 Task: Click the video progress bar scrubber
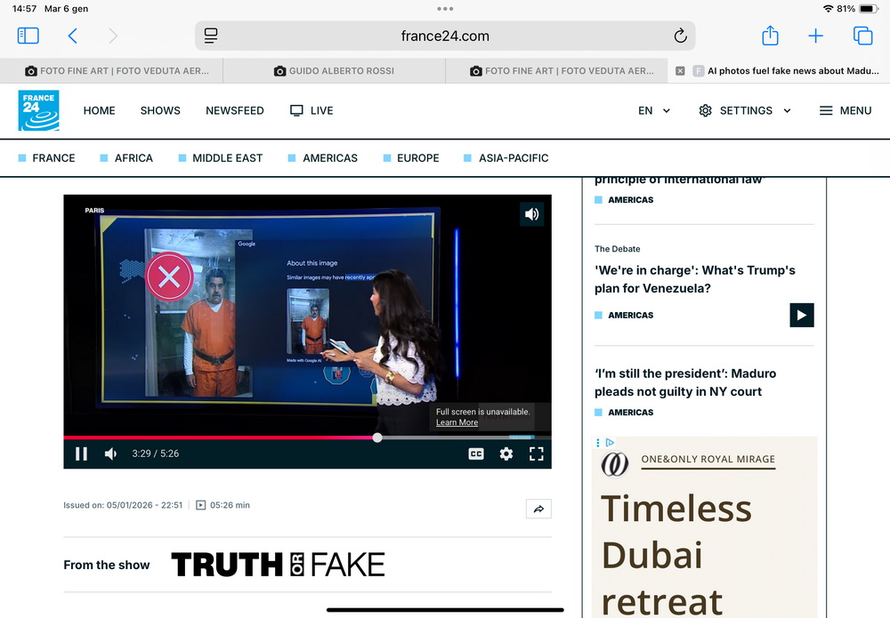tap(377, 437)
